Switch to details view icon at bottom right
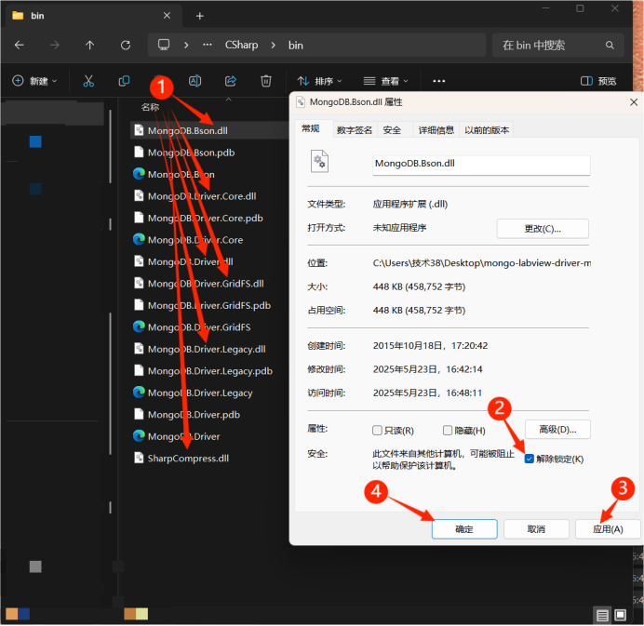Screen dimensions: 644x626 [x=602, y=615]
